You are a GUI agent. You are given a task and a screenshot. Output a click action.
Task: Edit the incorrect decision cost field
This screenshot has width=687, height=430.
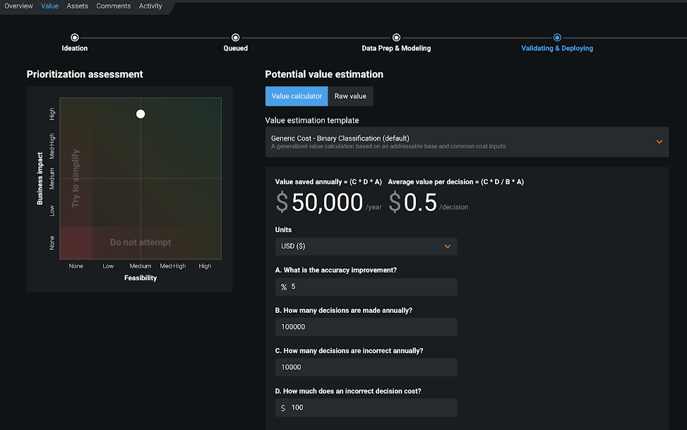pyautogui.click(x=371, y=407)
